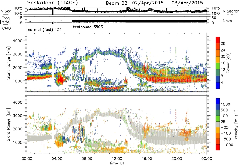Click the 'N.Search' legend label
This screenshot has height=165, width=239.
pos(231,11)
